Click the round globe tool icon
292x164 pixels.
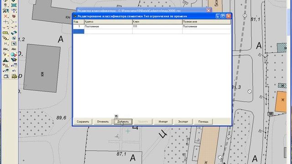click(x=14, y=38)
